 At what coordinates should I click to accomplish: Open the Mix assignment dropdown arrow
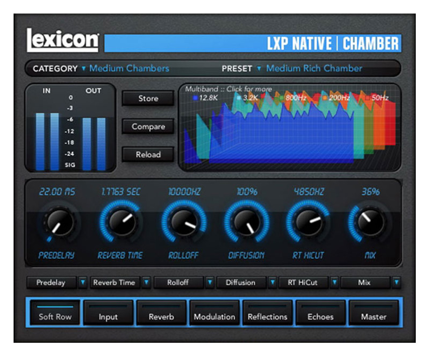pyautogui.click(x=396, y=282)
